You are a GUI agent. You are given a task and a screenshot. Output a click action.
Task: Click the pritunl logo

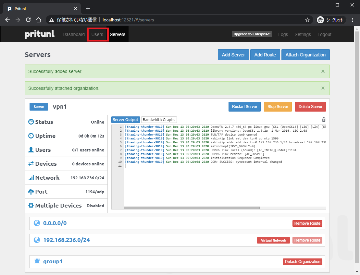pyautogui.click(x=40, y=34)
